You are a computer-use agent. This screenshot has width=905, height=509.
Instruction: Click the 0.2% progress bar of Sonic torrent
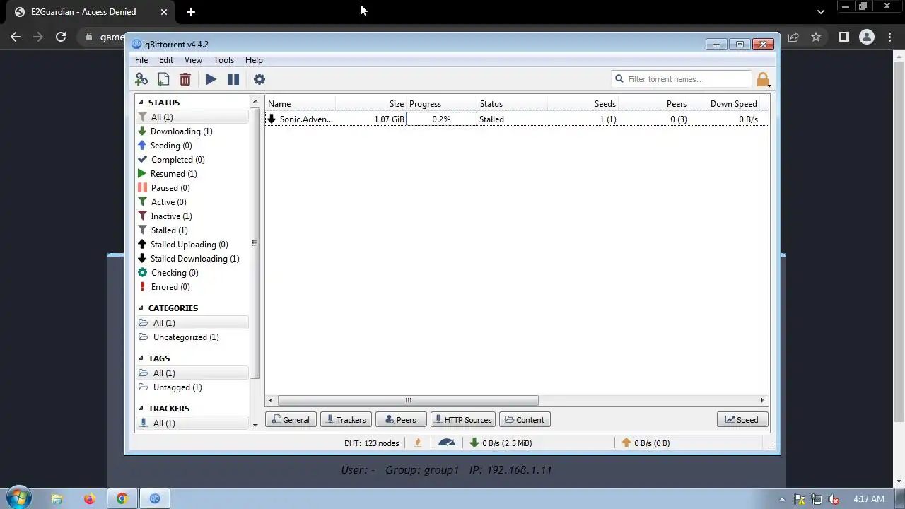click(442, 119)
